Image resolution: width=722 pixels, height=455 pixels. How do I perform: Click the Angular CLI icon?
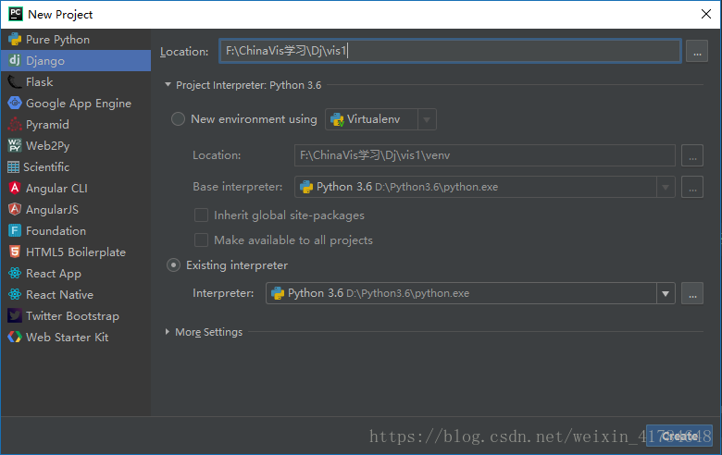[x=15, y=188]
